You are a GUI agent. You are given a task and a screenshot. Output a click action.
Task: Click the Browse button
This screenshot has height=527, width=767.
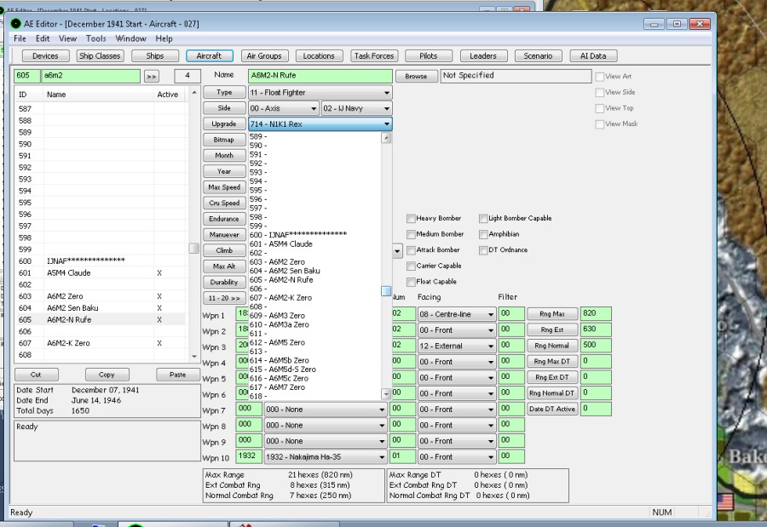tap(416, 77)
